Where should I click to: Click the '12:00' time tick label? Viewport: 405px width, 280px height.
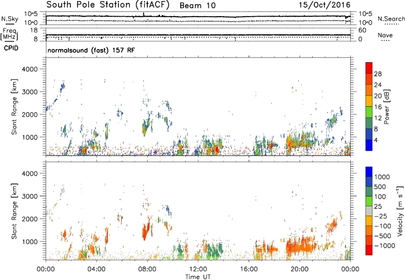pyautogui.click(x=198, y=269)
